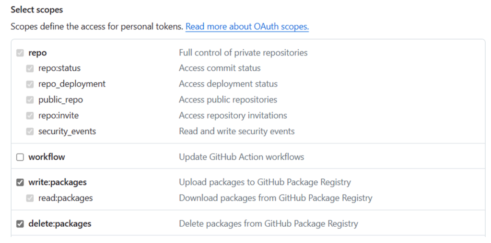Click the security_events label text
The image size is (491, 243).
67,131
